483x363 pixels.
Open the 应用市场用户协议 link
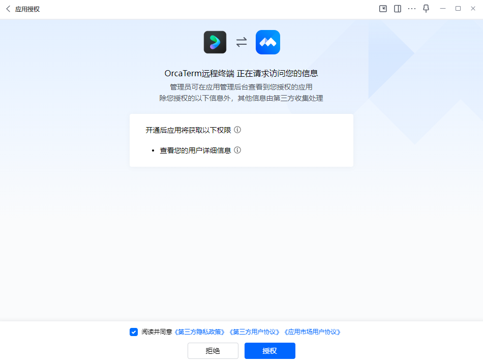(312, 332)
